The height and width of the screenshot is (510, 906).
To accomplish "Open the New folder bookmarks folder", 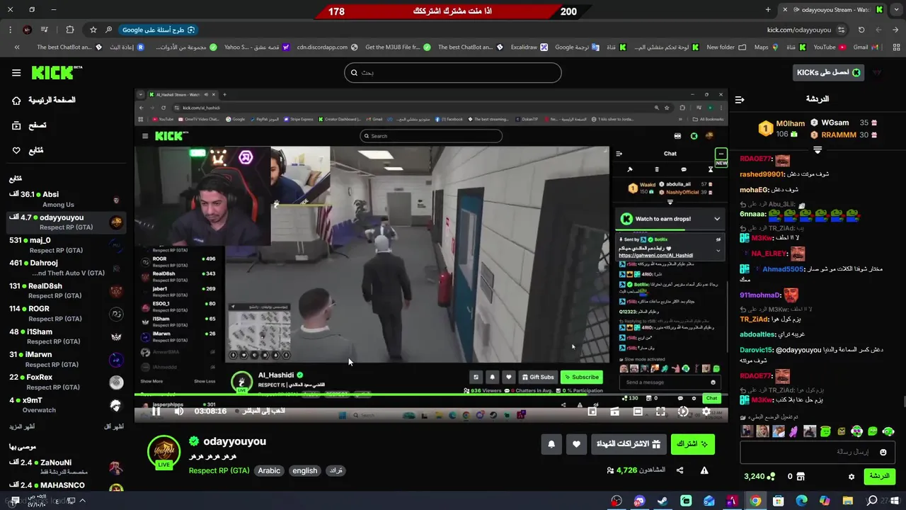I will tap(726, 47).
